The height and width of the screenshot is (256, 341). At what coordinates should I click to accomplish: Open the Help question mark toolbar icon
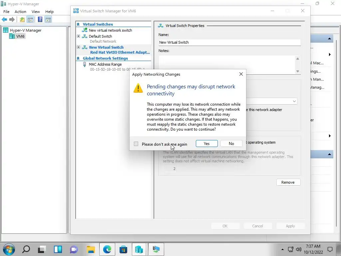(x=40, y=20)
